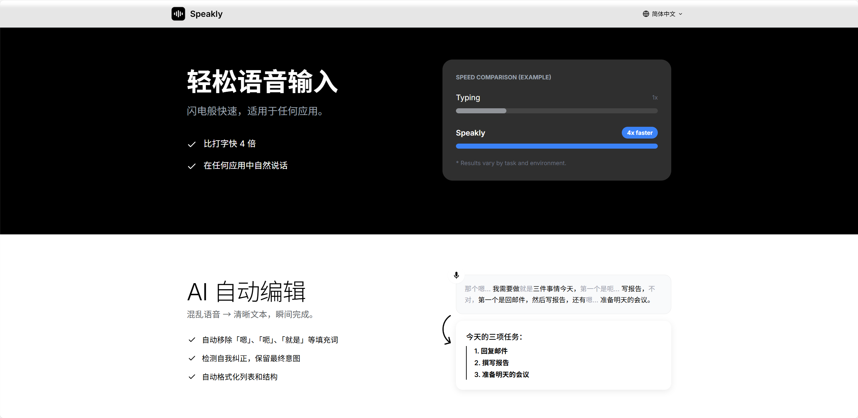The height and width of the screenshot is (418, 858).
Task: Click the language dropdown chevron arrow
Action: pyautogui.click(x=680, y=14)
